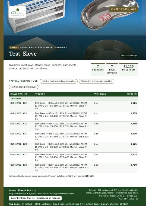
Task: Click catalogue number GLT-LW02-176
Action: [x=18, y=144]
